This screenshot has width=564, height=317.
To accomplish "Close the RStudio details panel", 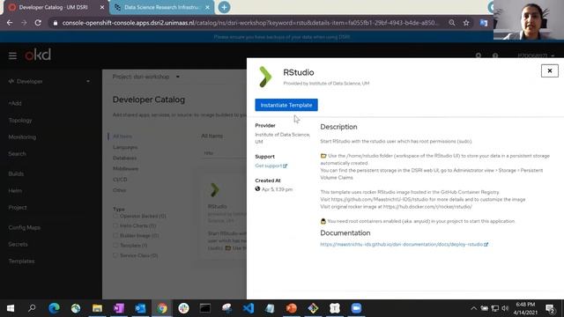I will (x=550, y=70).
